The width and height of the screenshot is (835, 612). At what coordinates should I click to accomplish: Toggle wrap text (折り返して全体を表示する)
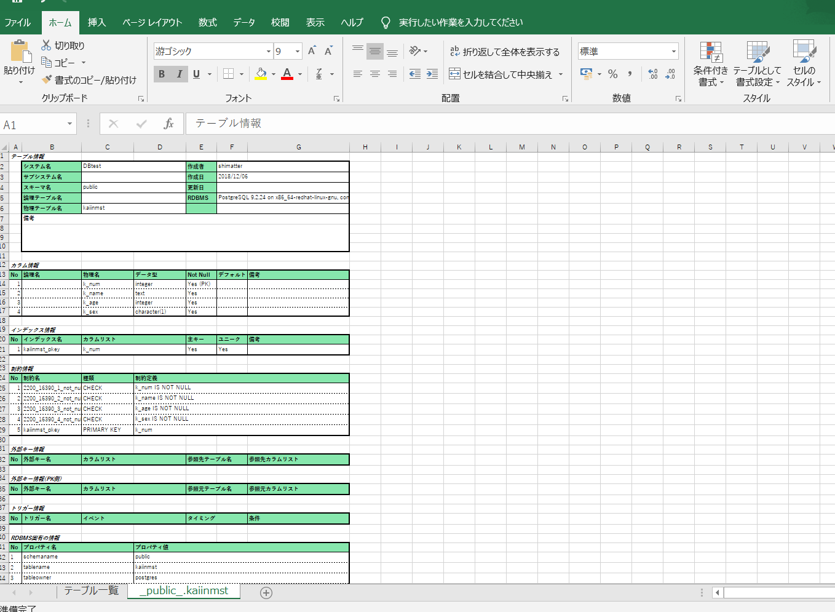505,52
